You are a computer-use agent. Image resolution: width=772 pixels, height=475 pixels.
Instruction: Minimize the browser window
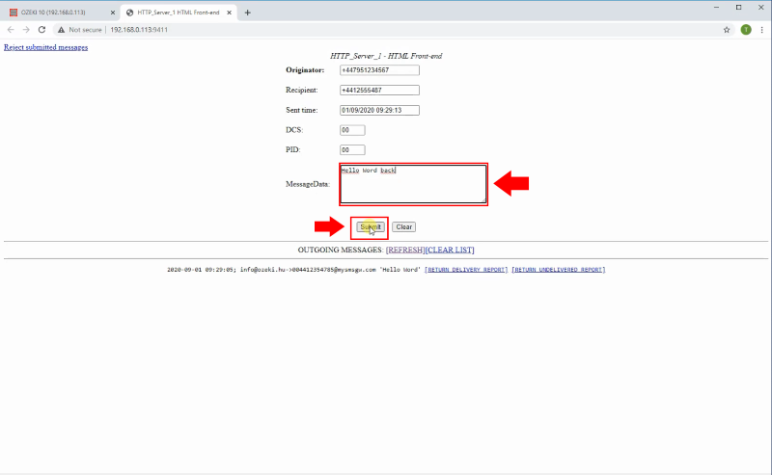[716, 8]
